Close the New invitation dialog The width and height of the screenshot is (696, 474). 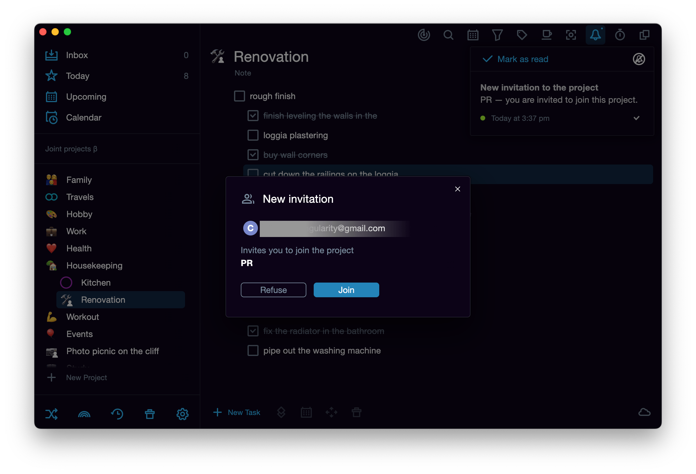click(x=457, y=189)
